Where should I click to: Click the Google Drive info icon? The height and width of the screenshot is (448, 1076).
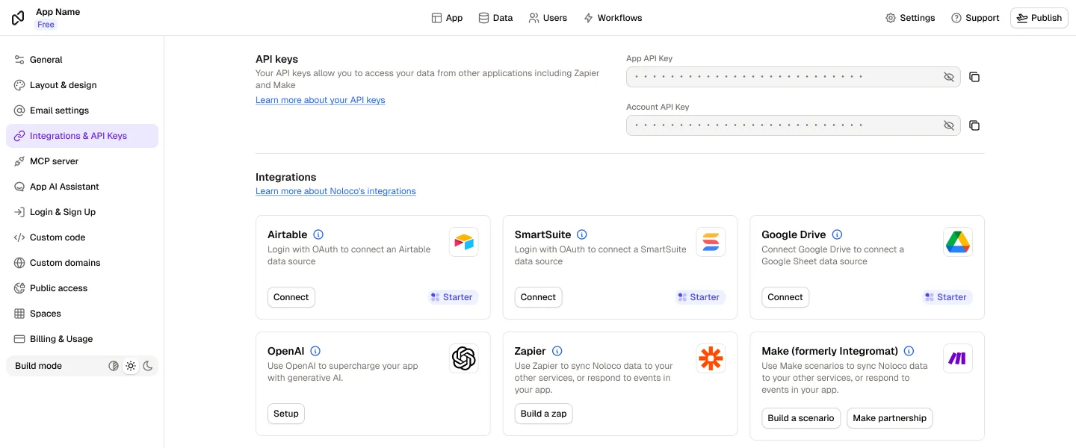tap(837, 234)
